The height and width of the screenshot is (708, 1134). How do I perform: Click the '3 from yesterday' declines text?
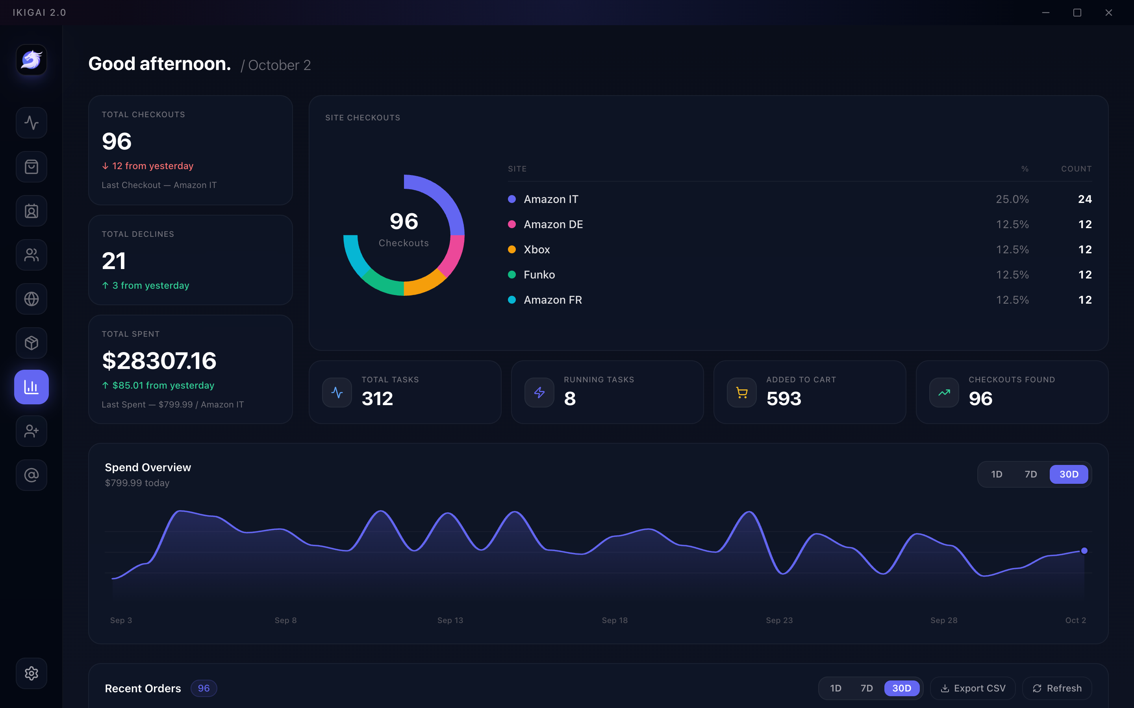[150, 286]
